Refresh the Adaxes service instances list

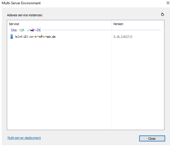162,14
